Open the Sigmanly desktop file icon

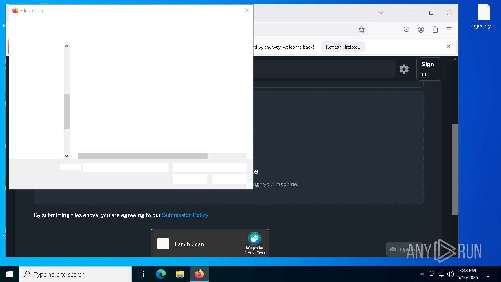pyautogui.click(x=484, y=16)
